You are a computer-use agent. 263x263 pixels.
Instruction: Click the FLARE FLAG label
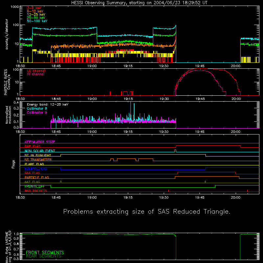34,164
